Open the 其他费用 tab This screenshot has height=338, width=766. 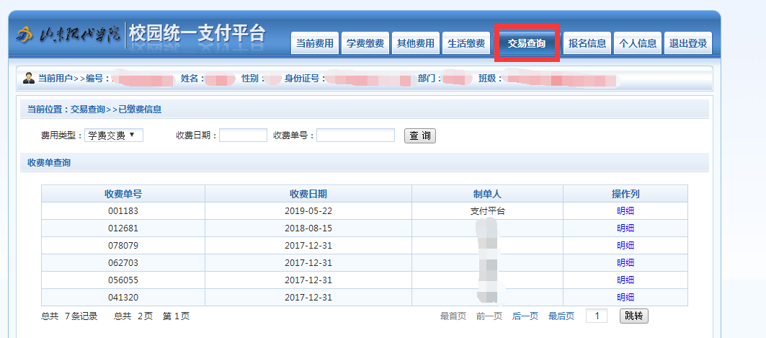416,43
